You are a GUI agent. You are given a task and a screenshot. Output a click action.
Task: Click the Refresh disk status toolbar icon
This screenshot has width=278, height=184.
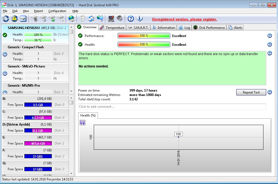pyautogui.click(x=6, y=19)
